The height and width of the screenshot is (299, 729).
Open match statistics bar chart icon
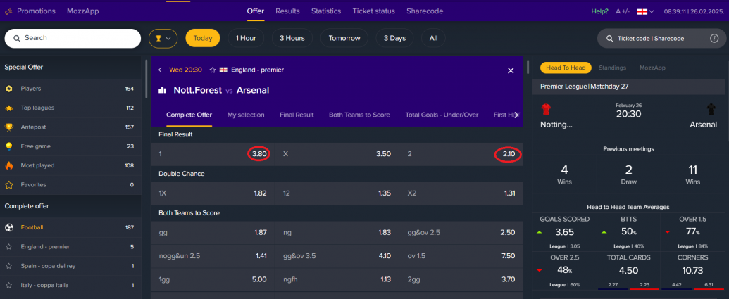click(x=162, y=90)
